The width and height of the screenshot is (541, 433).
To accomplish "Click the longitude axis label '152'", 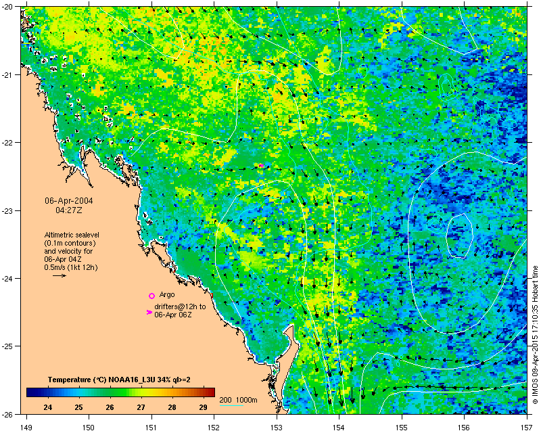I will pos(214,428).
